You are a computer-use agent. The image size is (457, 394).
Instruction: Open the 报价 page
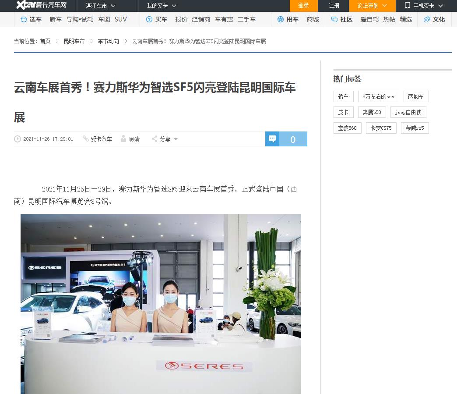pyautogui.click(x=181, y=20)
